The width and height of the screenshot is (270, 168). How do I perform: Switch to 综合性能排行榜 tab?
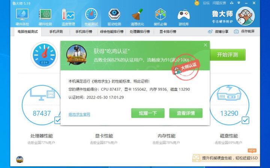112,32
